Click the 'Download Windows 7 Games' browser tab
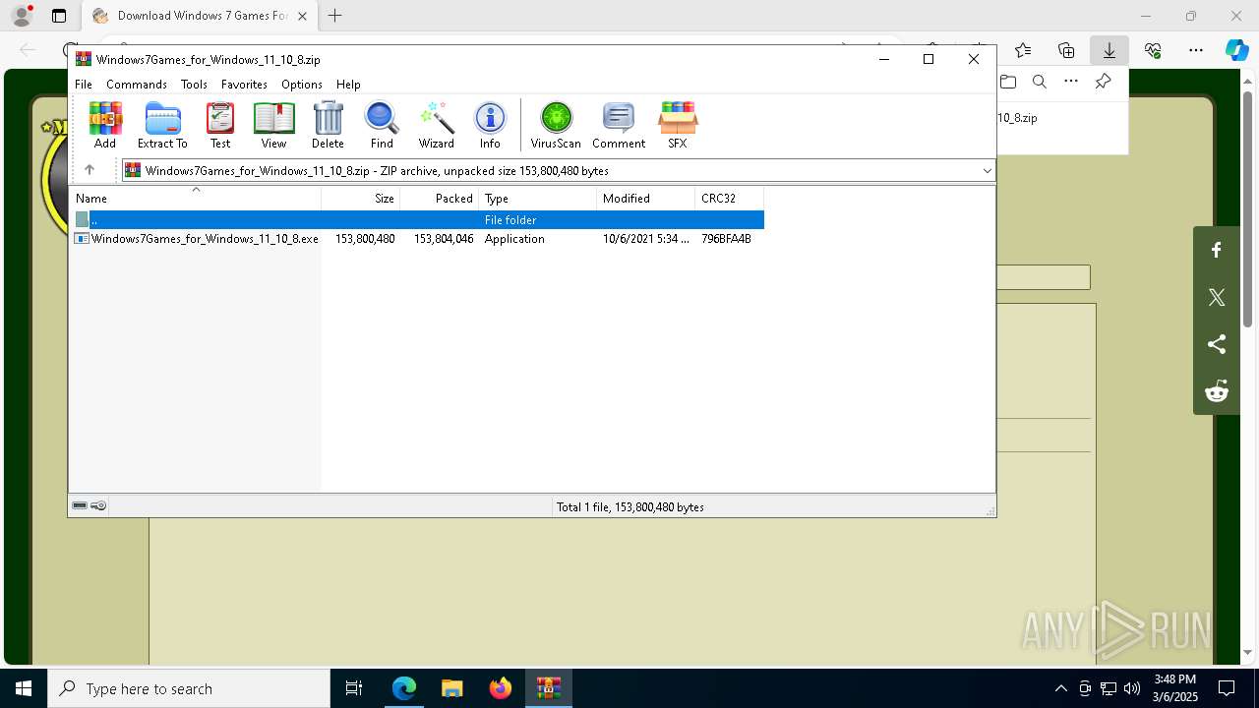This screenshot has width=1259, height=708. coord(200,16)
